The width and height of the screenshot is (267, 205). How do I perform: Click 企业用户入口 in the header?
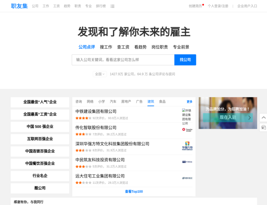(x=247, y=6)
